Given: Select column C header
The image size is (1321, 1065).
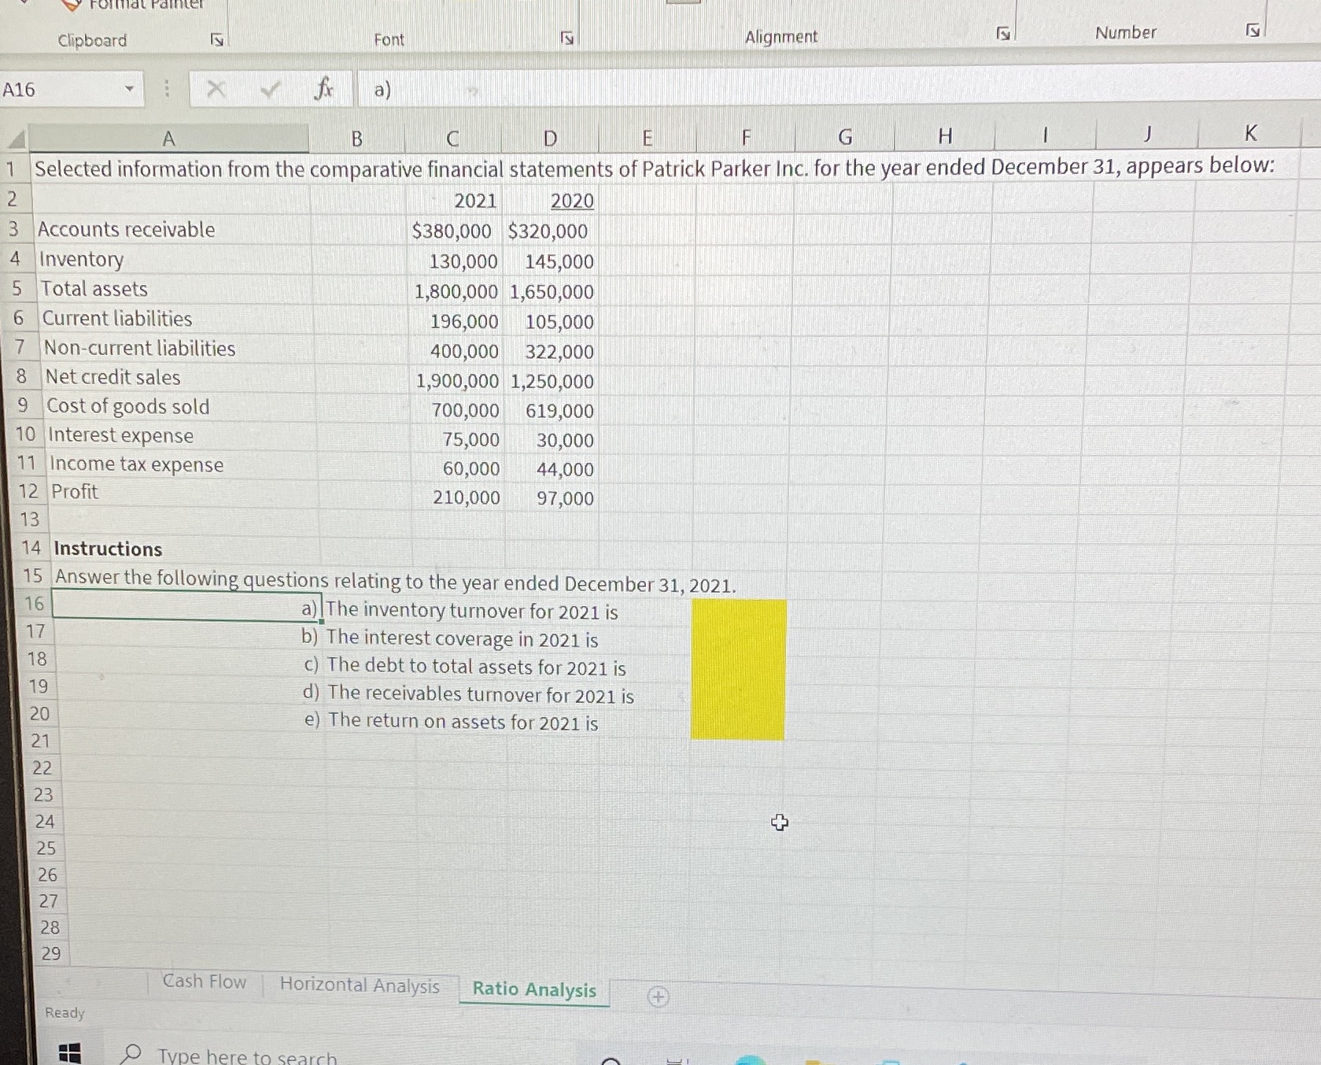Looking at the screenshot, I should pos(453,137).
